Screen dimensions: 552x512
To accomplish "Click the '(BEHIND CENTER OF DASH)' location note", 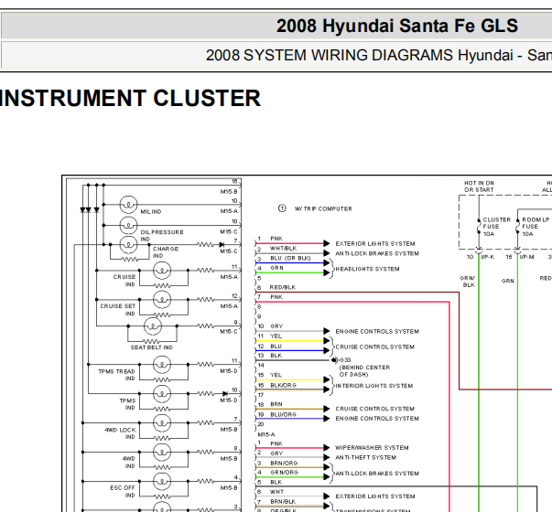I will pyautogui.click(x=364, y=371).
